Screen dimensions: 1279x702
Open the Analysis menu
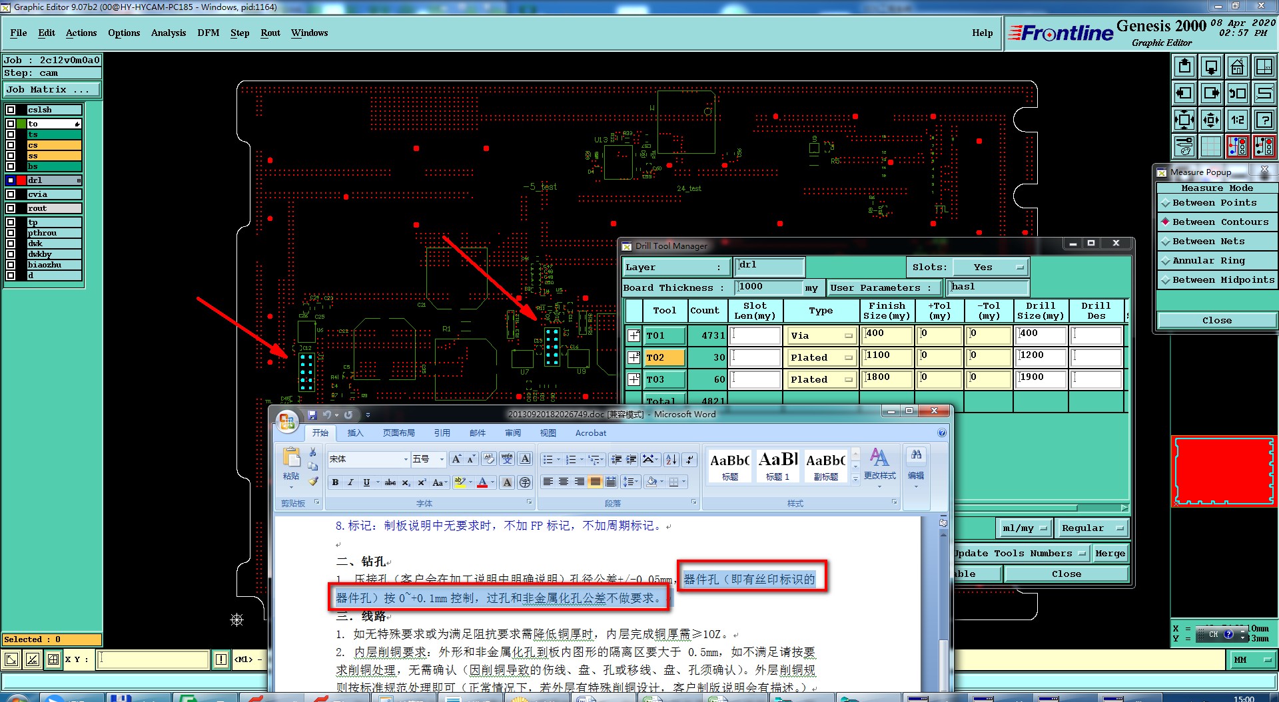point(169,33)
